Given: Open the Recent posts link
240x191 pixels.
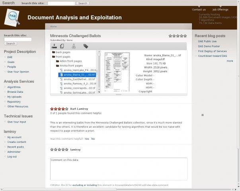Looking at the screenshot, I should click(x=16, y=147).
